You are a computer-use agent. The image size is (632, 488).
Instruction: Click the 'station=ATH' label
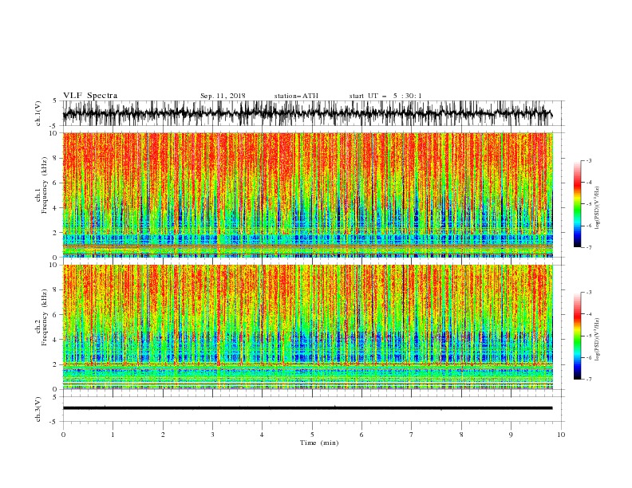pos(296,96)
